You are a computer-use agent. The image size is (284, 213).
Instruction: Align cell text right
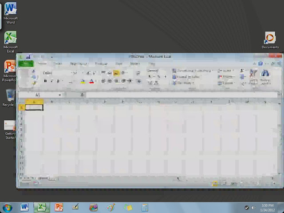(x=116, y=81)
